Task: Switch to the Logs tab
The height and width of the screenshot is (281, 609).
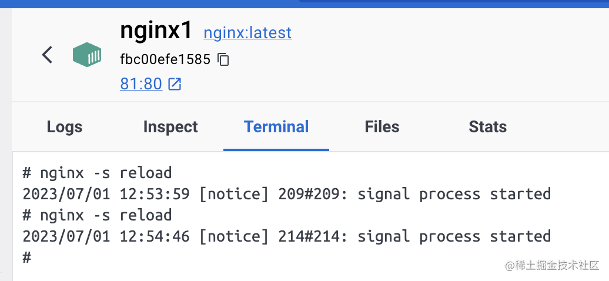Action: click(65, 127)
